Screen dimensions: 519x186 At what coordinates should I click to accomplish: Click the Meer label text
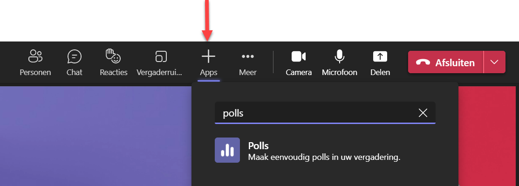tap(247, 72)
